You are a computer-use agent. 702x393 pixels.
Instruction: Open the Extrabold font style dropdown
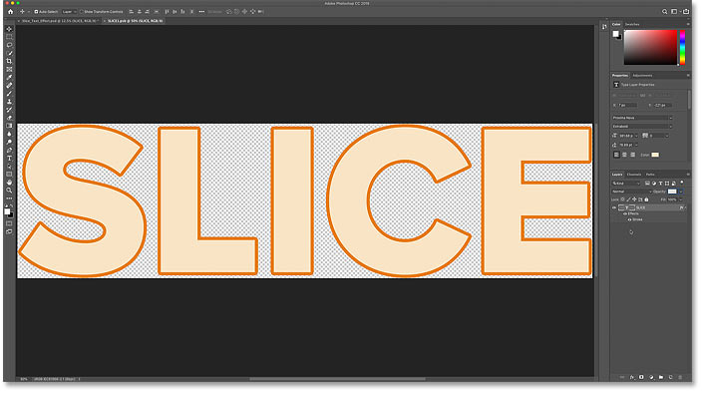click(642, 127)
